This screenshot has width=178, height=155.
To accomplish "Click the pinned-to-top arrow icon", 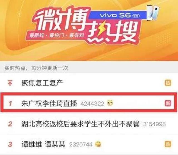I will 10,83.
